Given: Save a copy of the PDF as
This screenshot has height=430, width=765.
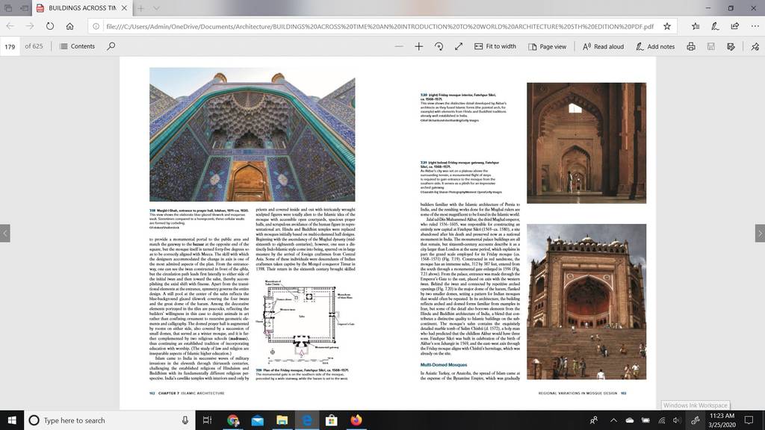Looking at the screenshot, I should click(x=731, y=46).
